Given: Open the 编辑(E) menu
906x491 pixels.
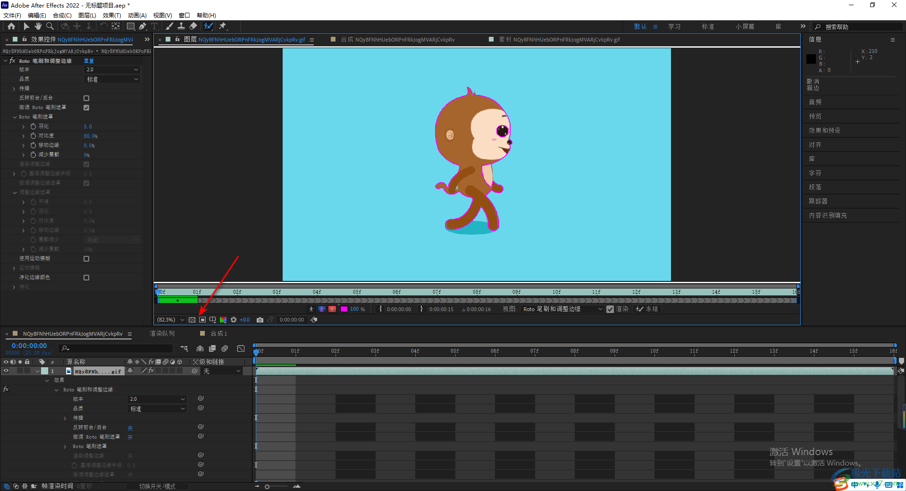Looking at the screenshot, I should pyautogui.click(x=37, y=15).
